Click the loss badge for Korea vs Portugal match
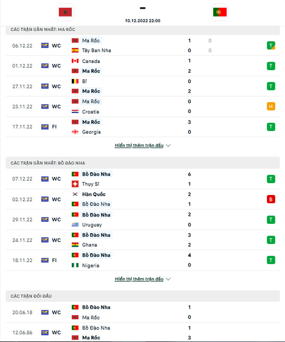 pyautogui.click(x=271, y=199)
